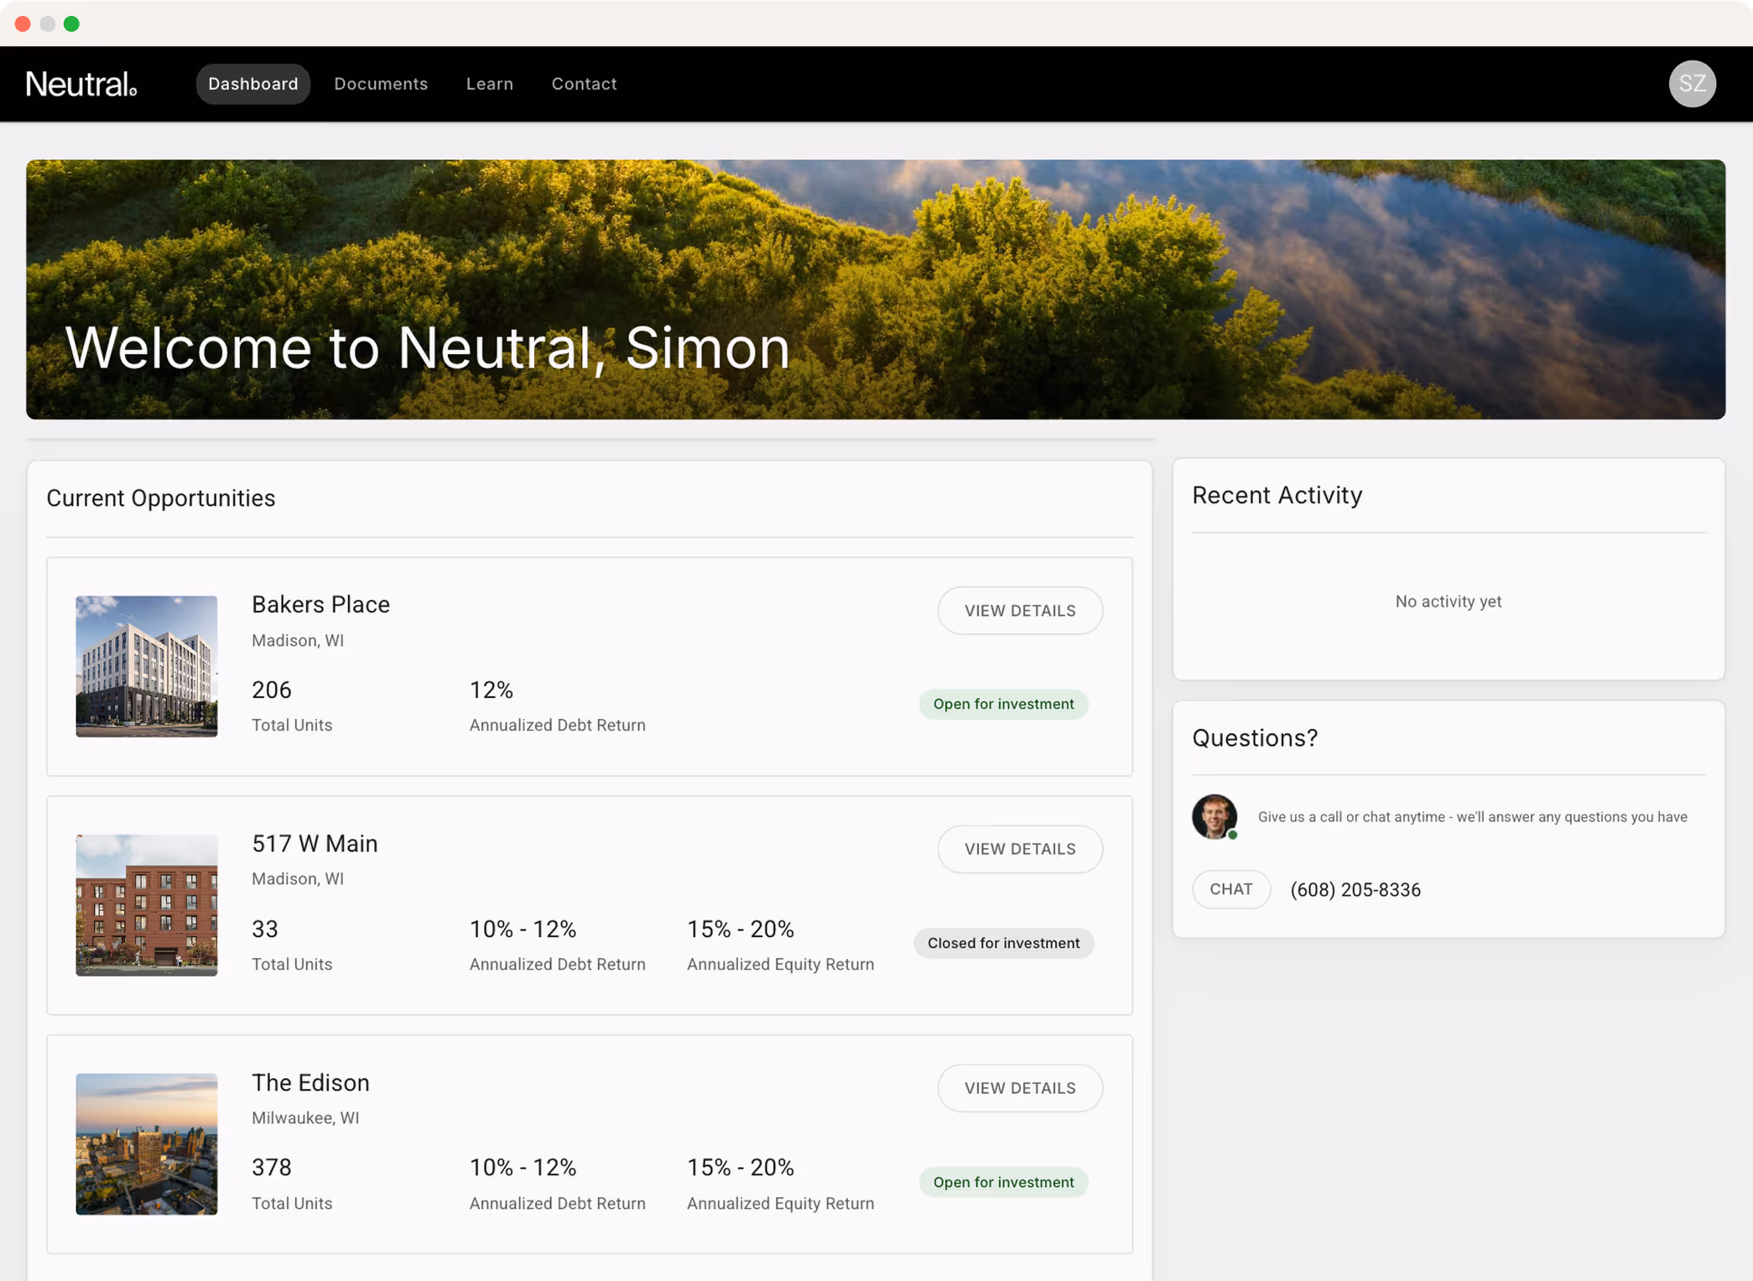1753x1281 pixels.
Task: Click the phone number (608) 205-8336
Action: 1355,890
